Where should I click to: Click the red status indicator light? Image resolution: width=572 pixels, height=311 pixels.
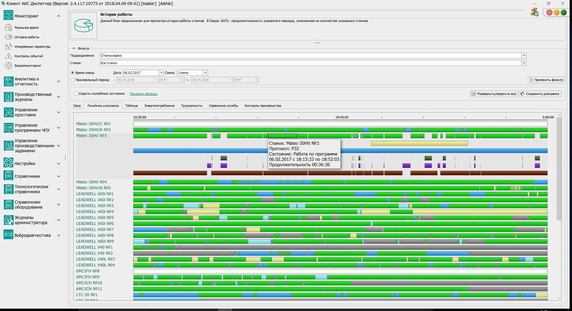point(549,13)
